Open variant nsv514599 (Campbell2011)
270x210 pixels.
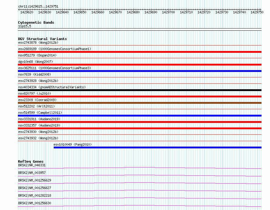tap(40, 113)
